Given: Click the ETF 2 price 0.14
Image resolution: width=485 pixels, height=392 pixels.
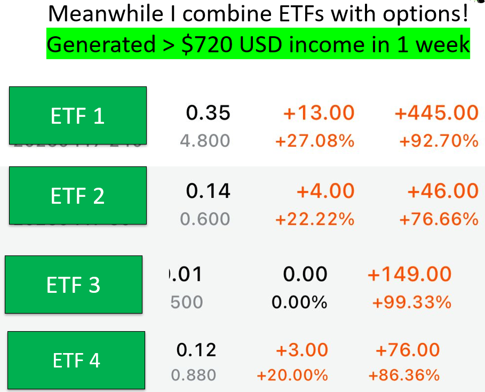Looking at the screenshot, I should (208, 191).
